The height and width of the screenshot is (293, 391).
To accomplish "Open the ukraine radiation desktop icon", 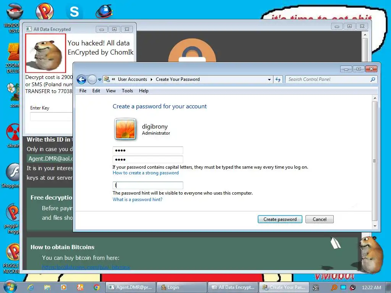I will tap(13, 135).
